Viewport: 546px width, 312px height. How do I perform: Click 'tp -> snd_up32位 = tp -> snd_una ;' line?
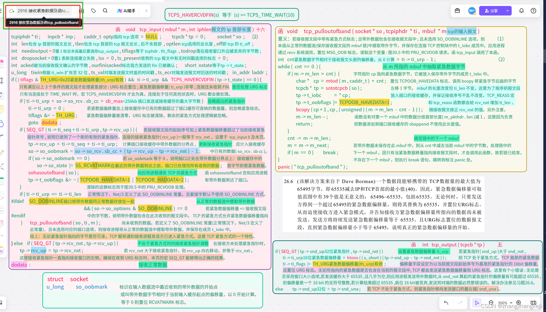[x=327, y=289]
